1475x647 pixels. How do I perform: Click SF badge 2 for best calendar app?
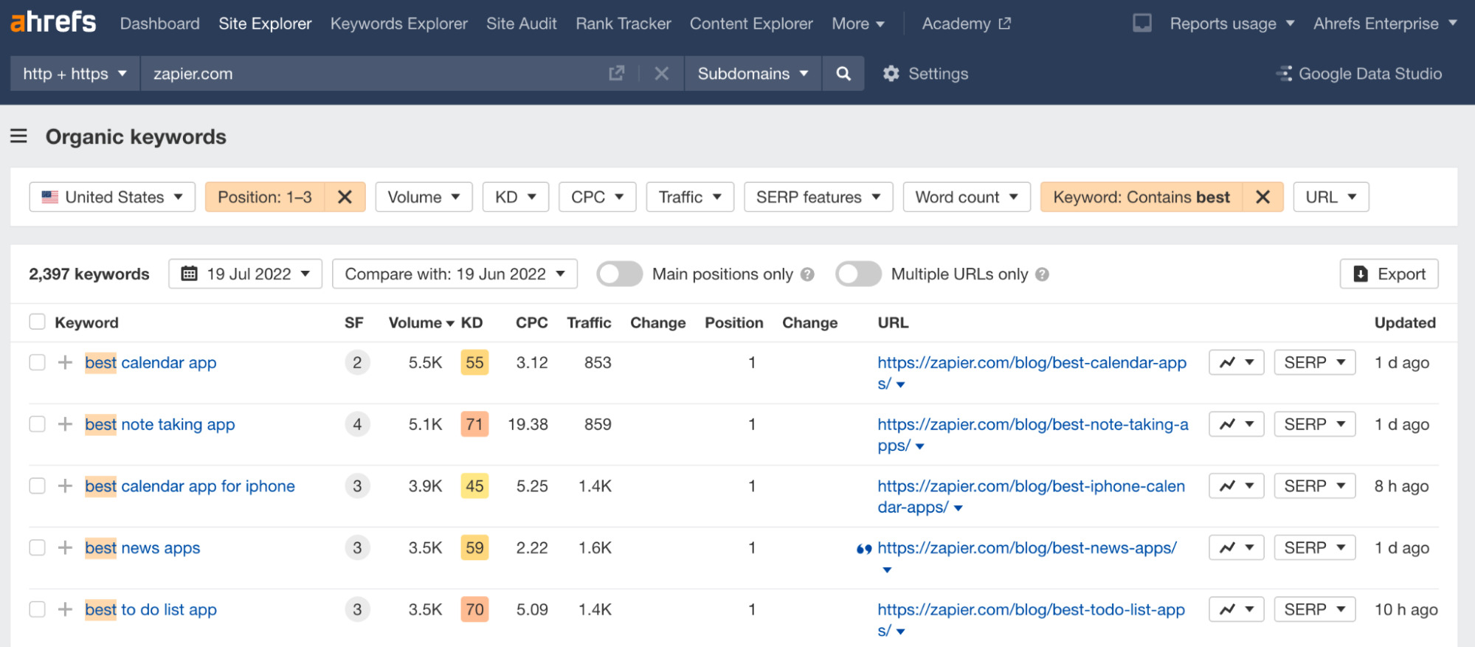point(357,362)
